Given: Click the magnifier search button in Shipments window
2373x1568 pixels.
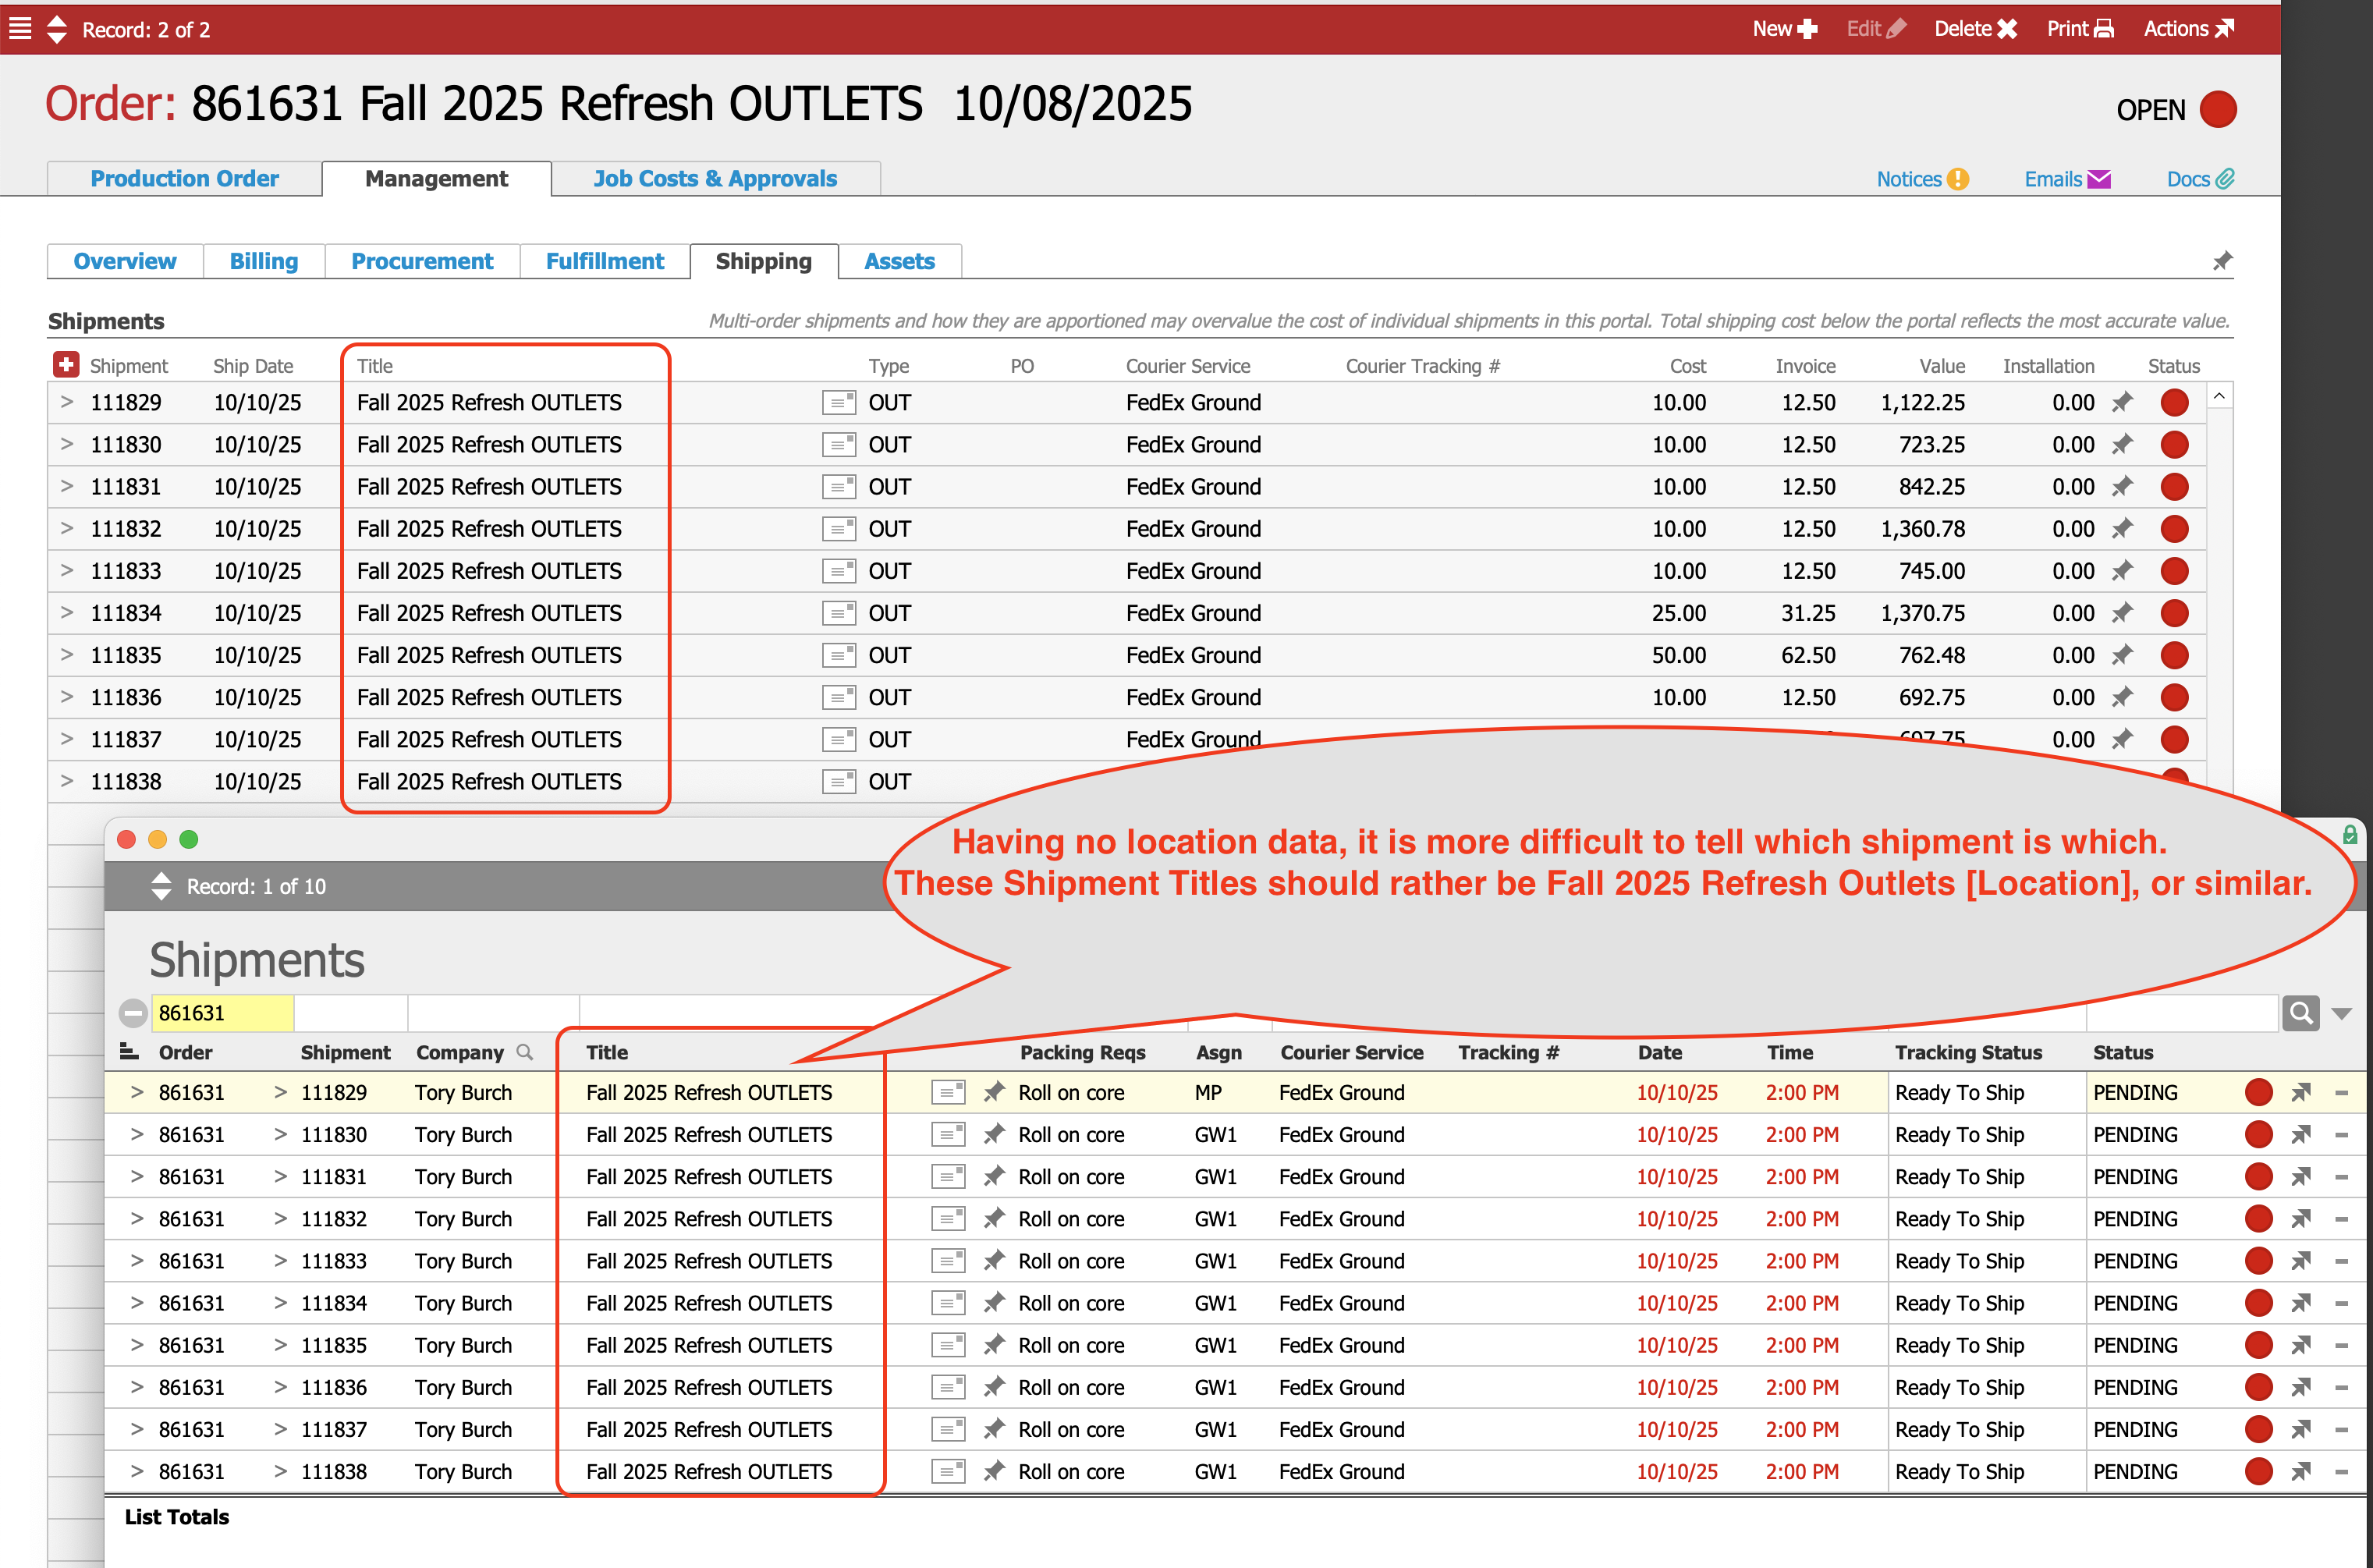Looking at the screenshot, I should click(2301, 1013).
